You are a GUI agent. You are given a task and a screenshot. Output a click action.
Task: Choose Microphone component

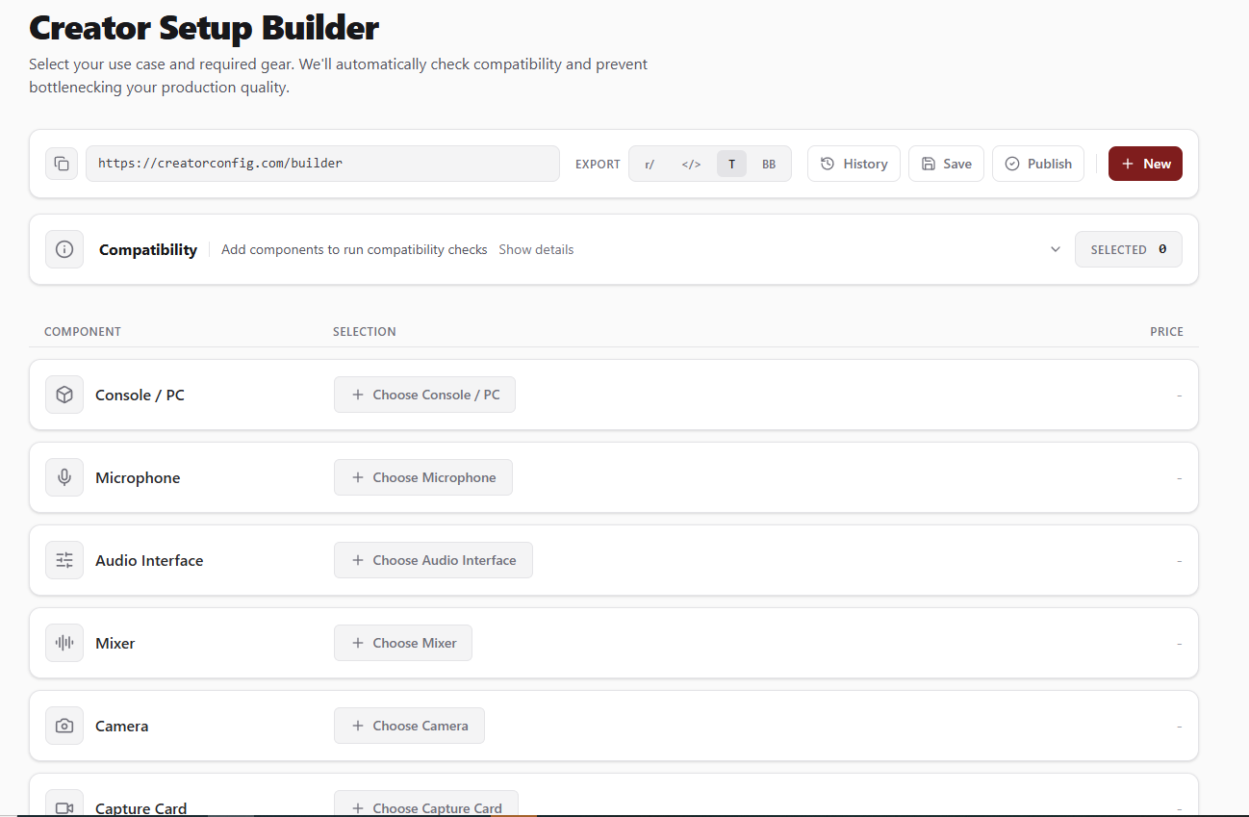423,477
